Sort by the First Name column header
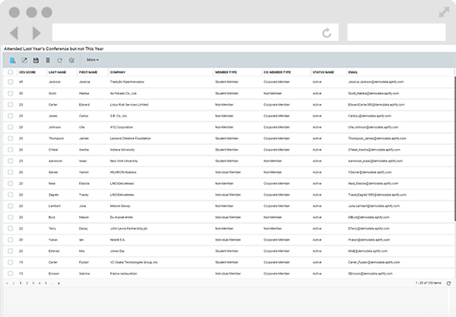 pos(88,72)
